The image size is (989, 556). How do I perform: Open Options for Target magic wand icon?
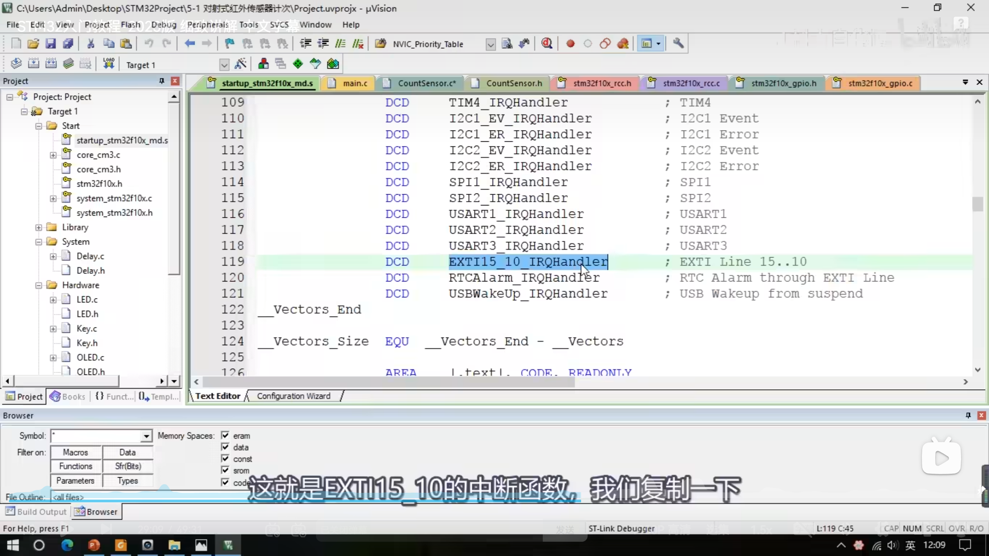pyautogui.click(x=240, y=64)
